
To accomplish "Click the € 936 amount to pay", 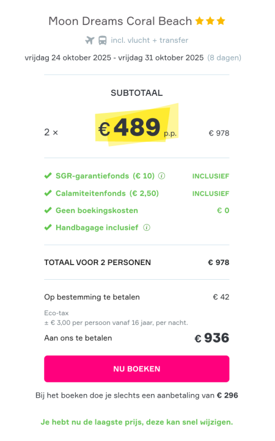I will point(212,338).
